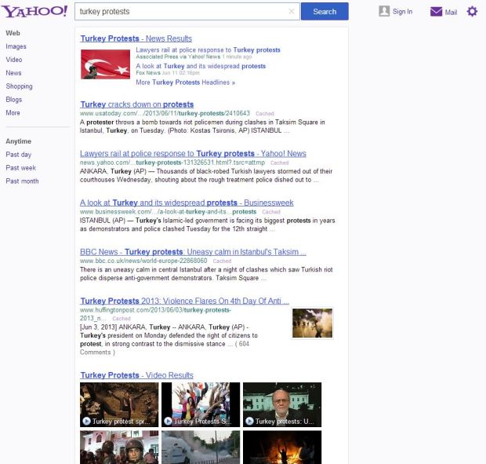The width and height of the screenshot is (486, 464).
Task: Click the Huffington Post tear gas thumbnail
Action: click(313, 323)
